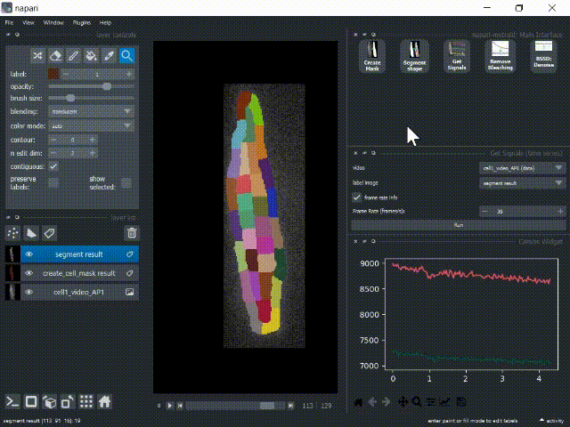Decrease Frame Rate with minus
Screen dimensions: 570x427
click(x=484, y=211)
